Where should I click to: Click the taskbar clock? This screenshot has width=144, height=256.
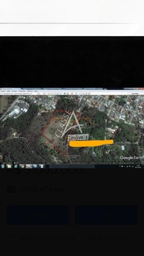[137, 166]
